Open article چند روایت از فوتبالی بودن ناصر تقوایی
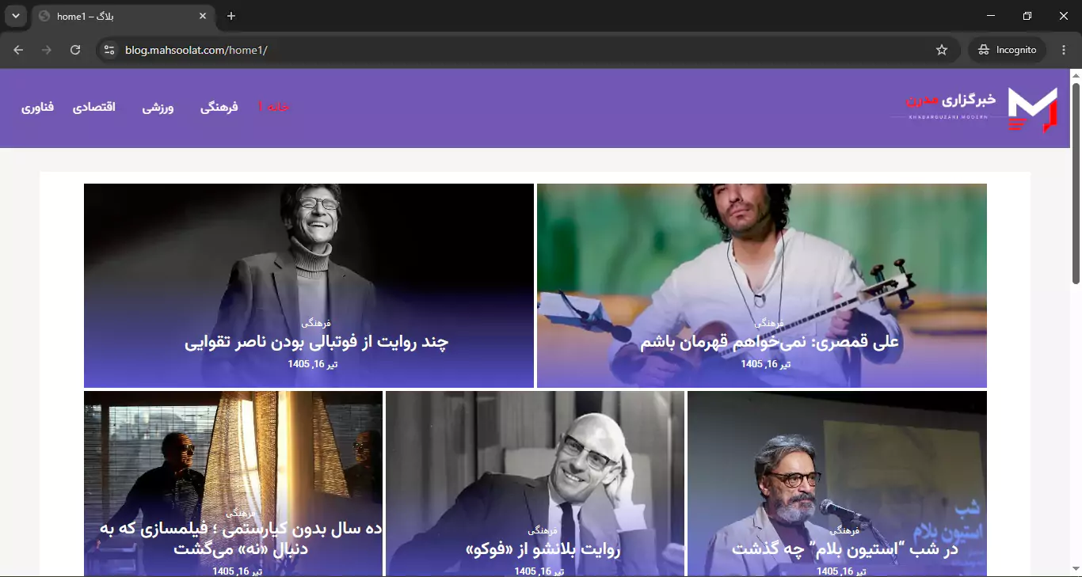 [x=317, y=342]
